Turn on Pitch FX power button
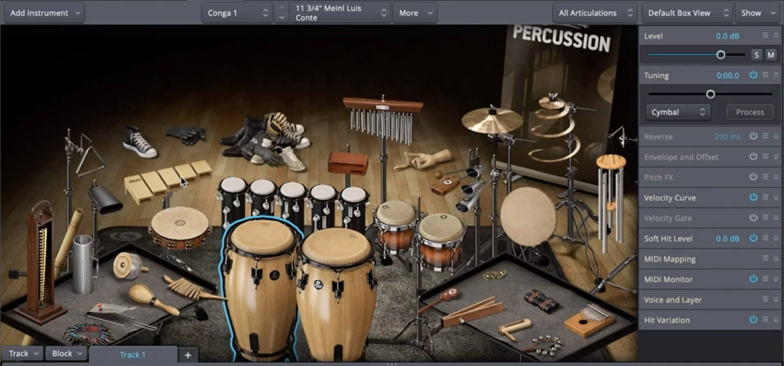This screenshot has width=784, height=366. click(753, 177)
